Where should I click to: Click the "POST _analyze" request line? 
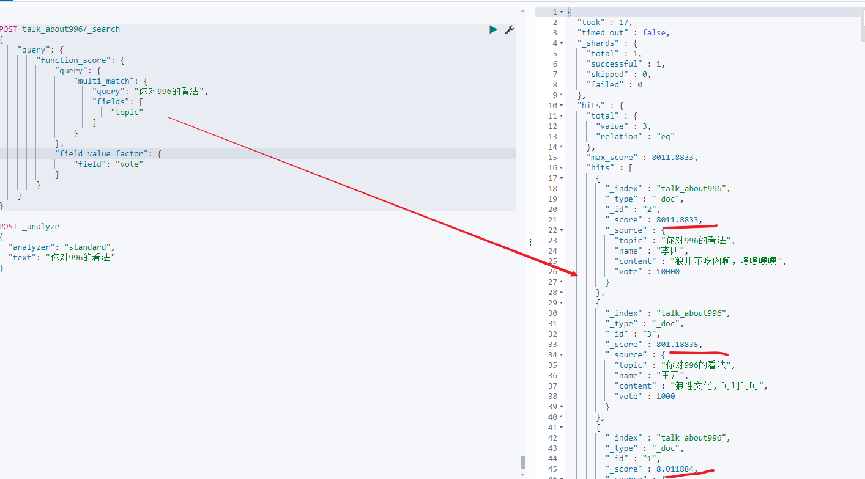click(x=30, y=227)
